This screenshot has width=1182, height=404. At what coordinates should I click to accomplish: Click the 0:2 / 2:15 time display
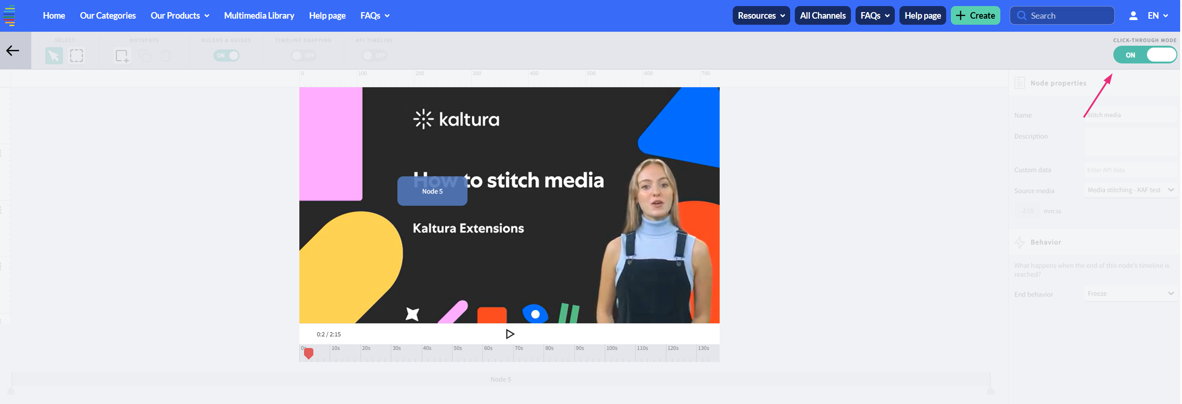[329, 334]
